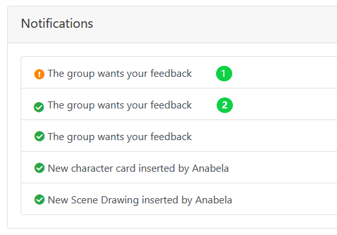Click the orange exclamation alert icon

pos(39,74)
